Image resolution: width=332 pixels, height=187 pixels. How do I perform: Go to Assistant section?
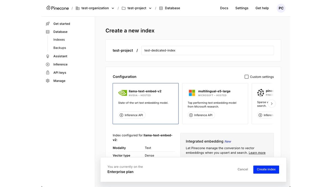tap(60, 56)
